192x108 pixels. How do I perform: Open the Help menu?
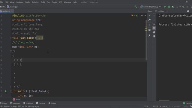[x=75, y=2]
